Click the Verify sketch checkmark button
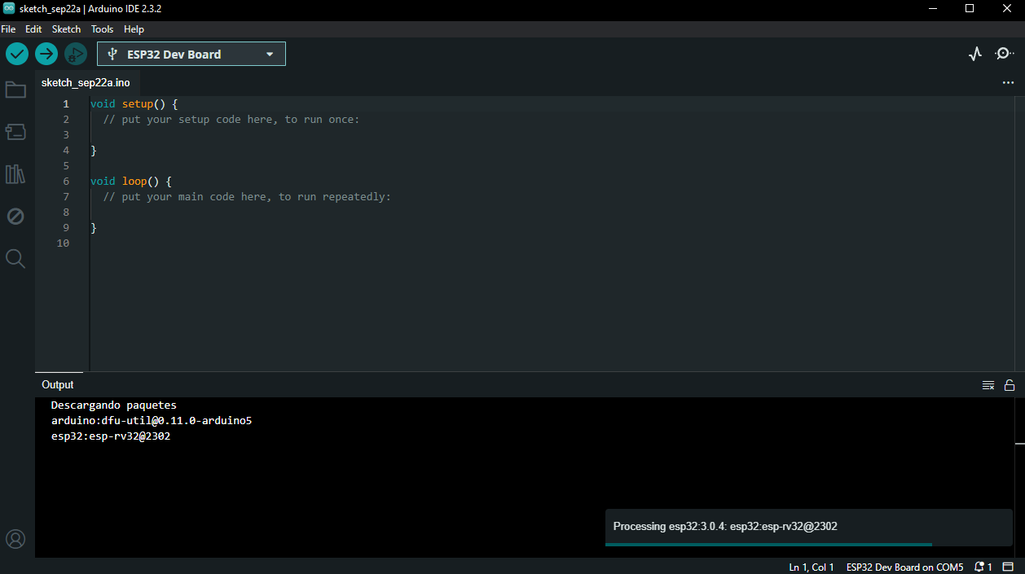Viewport: 1025px width, 574px height. click(x=17, y=55)
